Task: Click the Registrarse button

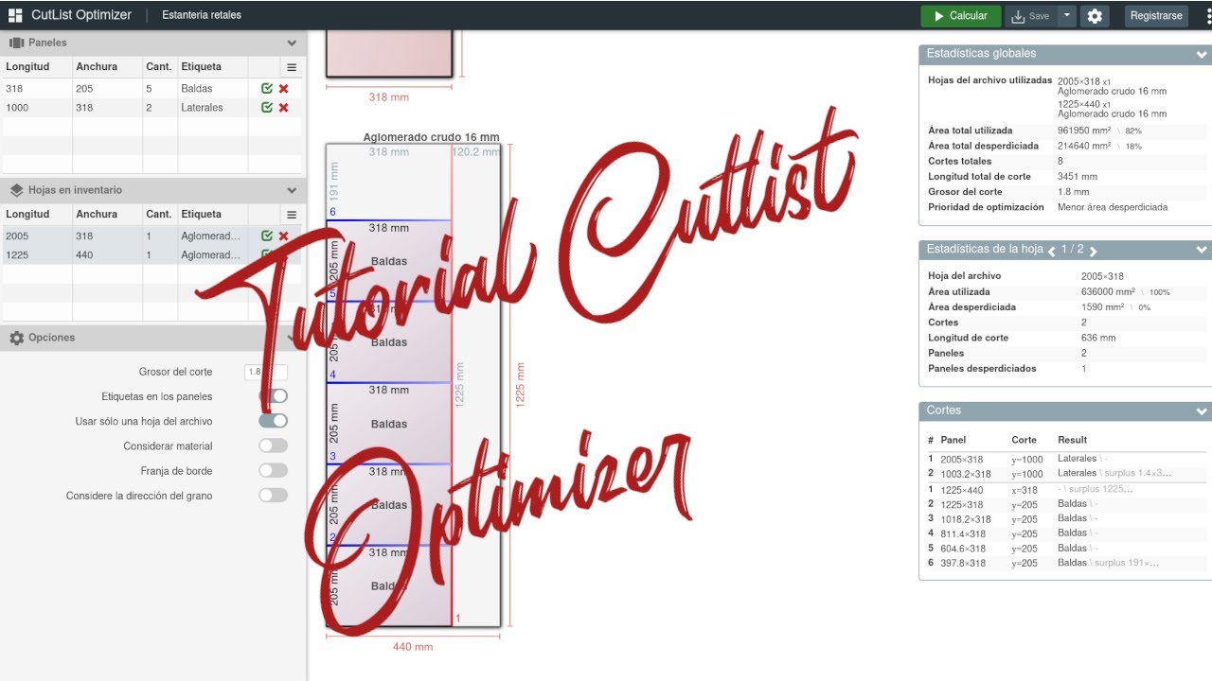Action: [x=1156, y=15]
